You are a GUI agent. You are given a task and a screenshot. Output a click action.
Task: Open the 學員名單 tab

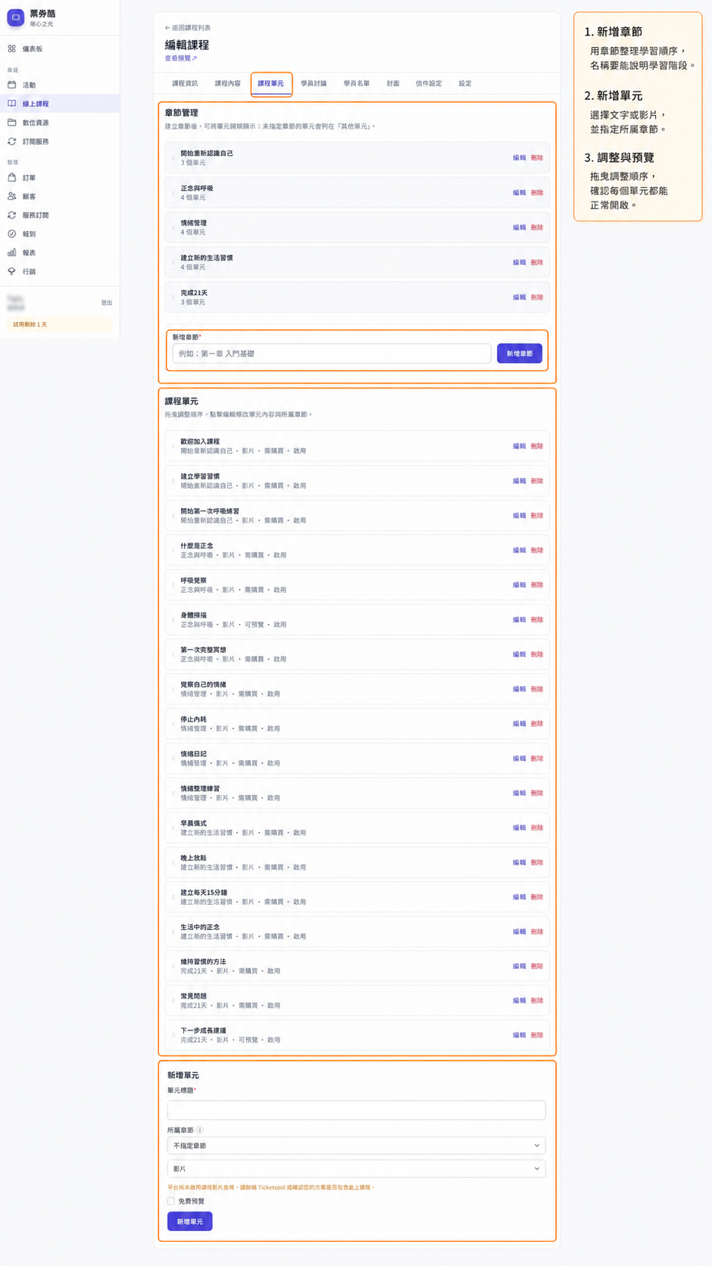point(357,83)
